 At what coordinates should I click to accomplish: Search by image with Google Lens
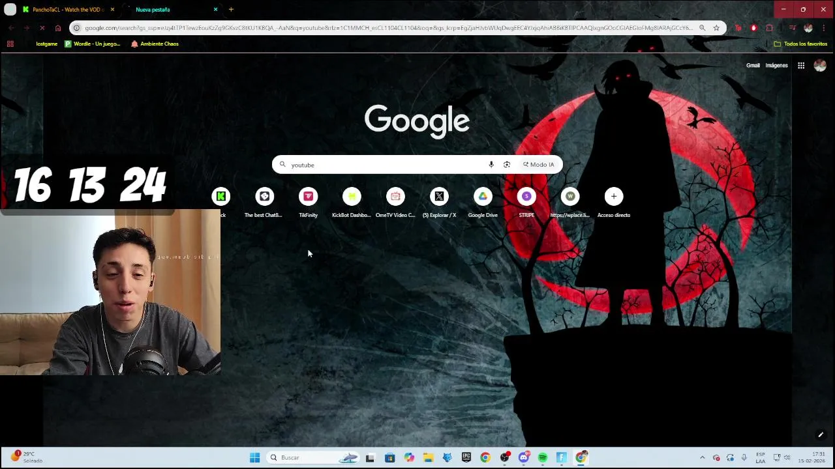507,165
